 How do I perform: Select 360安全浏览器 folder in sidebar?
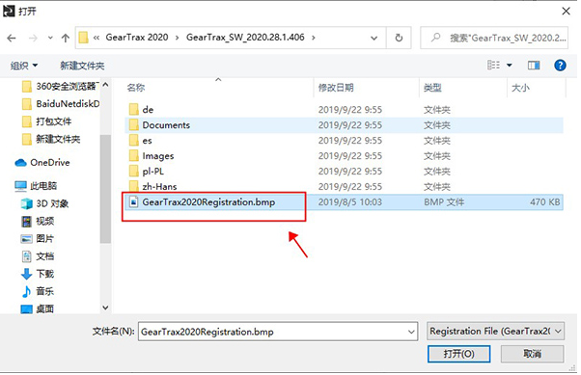tap(61, 86)
